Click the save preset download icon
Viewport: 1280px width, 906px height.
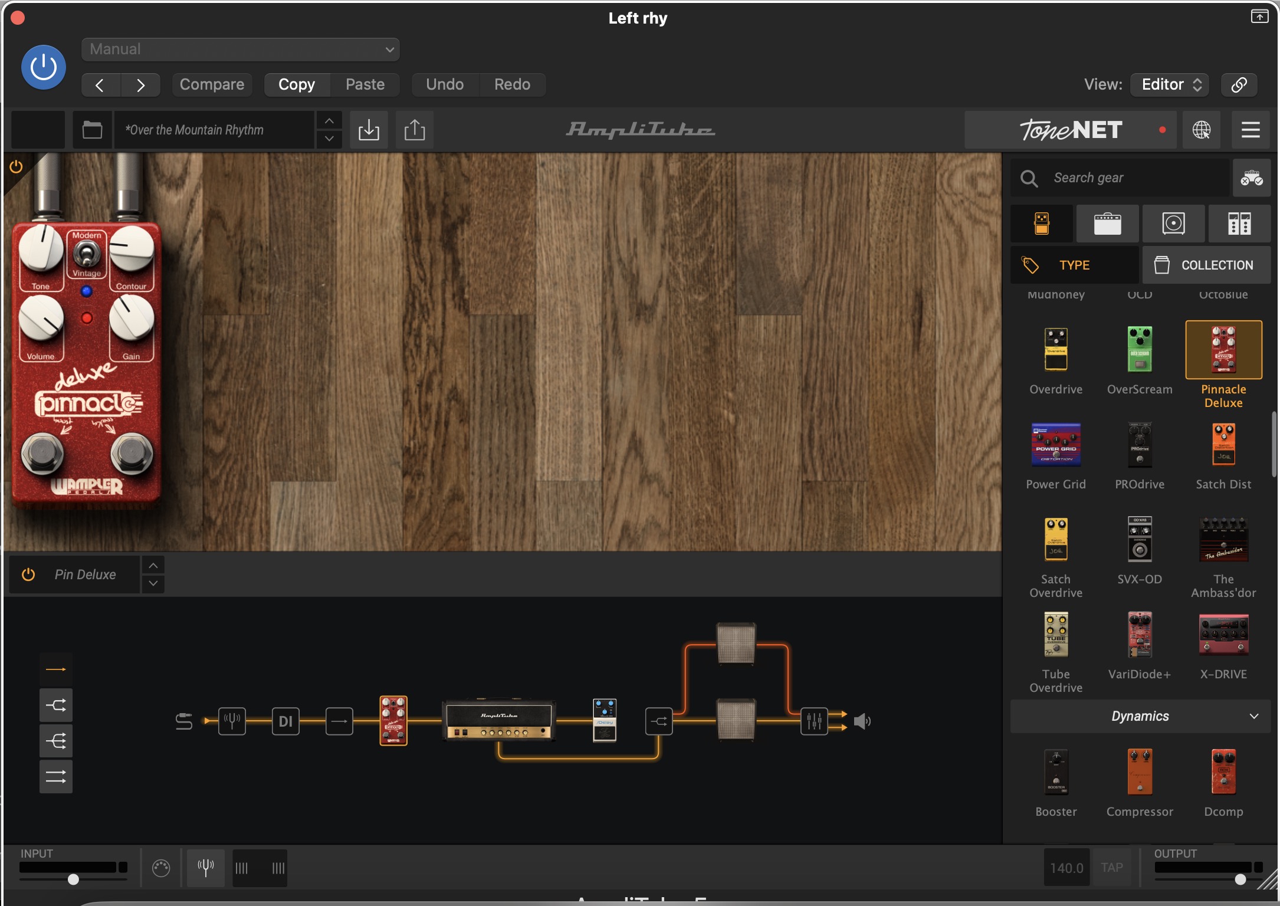click(369, 130)
